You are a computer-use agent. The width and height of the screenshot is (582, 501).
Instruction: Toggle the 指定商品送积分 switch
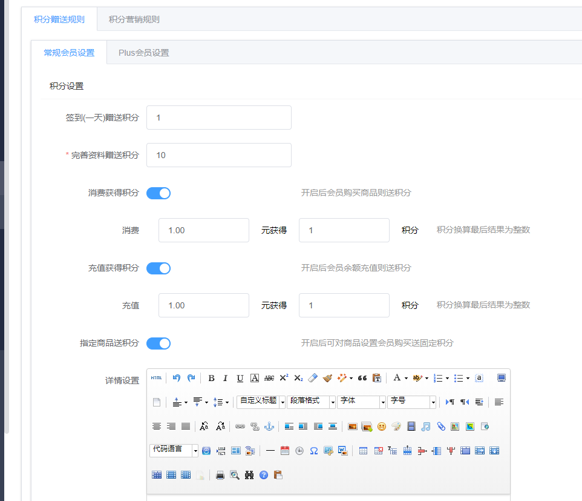tap(159, 343)
